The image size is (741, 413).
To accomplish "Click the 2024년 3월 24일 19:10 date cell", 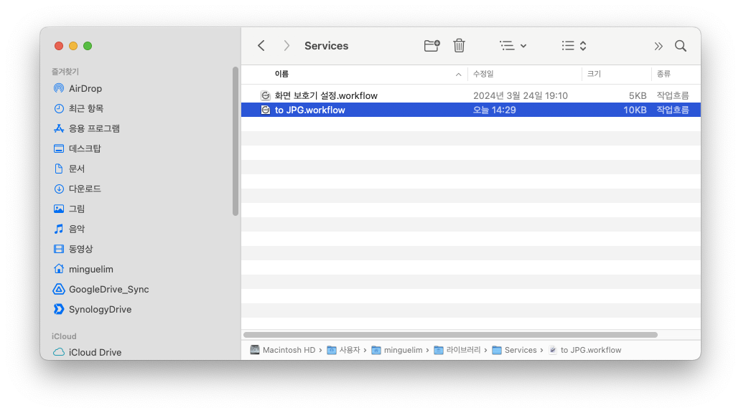I will point(521,96).
